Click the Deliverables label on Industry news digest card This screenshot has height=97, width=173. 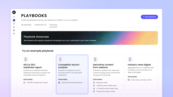point(132,77)
